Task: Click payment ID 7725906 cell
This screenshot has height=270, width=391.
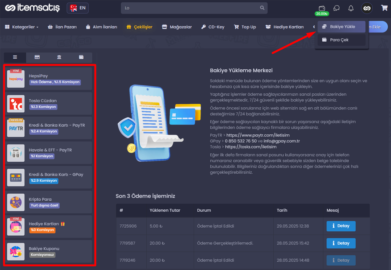Action: 128,226
